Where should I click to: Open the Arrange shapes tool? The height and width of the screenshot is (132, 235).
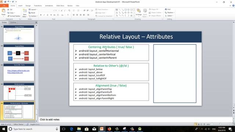click(139, 12)
